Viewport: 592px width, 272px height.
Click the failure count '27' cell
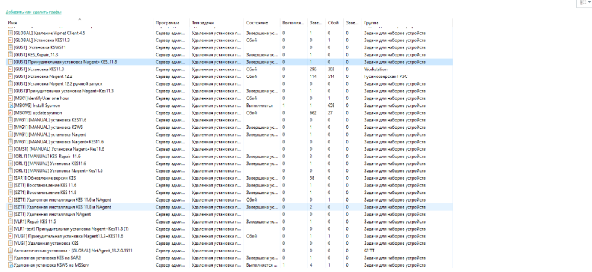(330, 113)
